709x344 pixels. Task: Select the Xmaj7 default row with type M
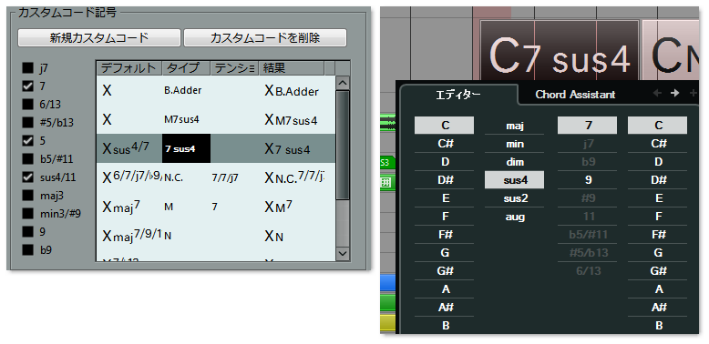pyautogui.click(x=216, y=207)
